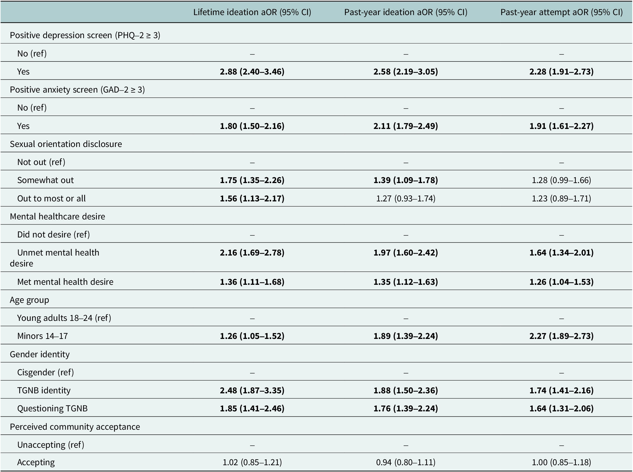This screenshot has height=472, width=633.
Task: Select the Positive depression screen row label
Action: [85, 35]
